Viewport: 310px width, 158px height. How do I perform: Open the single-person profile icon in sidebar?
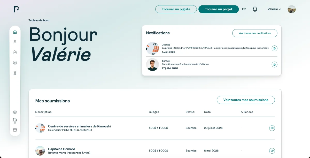tap(15, 42)
